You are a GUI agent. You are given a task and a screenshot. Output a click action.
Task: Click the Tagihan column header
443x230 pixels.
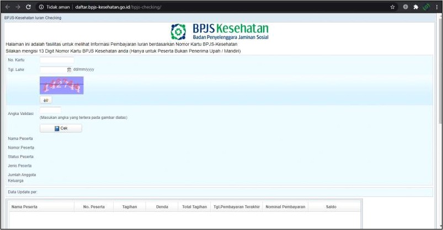coord(130,206)
